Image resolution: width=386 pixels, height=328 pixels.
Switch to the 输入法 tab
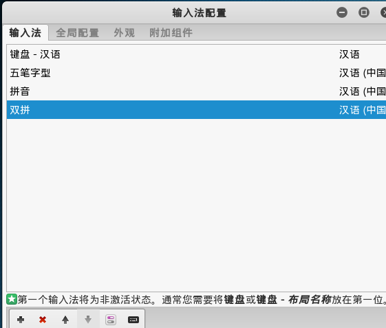pyautogui.click(x=25, y=32)
